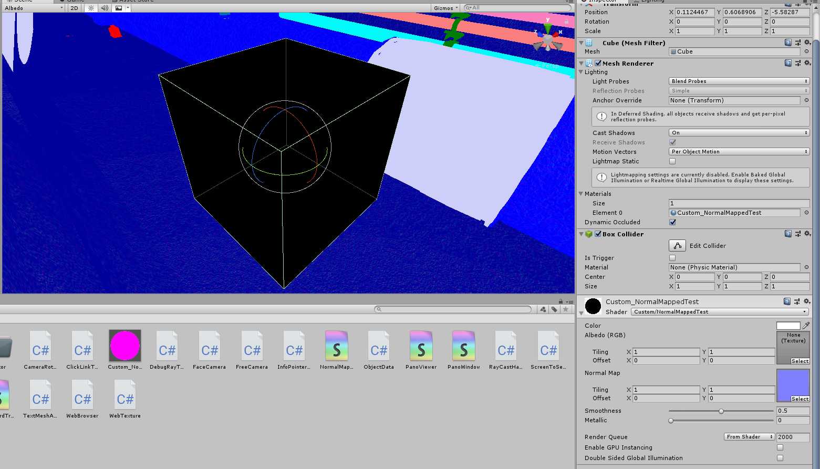The height and width of the screenshot is (469, 820).
Task: Disable the Mesh Renderer component checkbox
Action: [598, 63]
